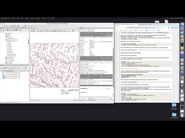Open the Python editor icon in GRASS toolbar
Screen dimensions: 185x138
25,26
